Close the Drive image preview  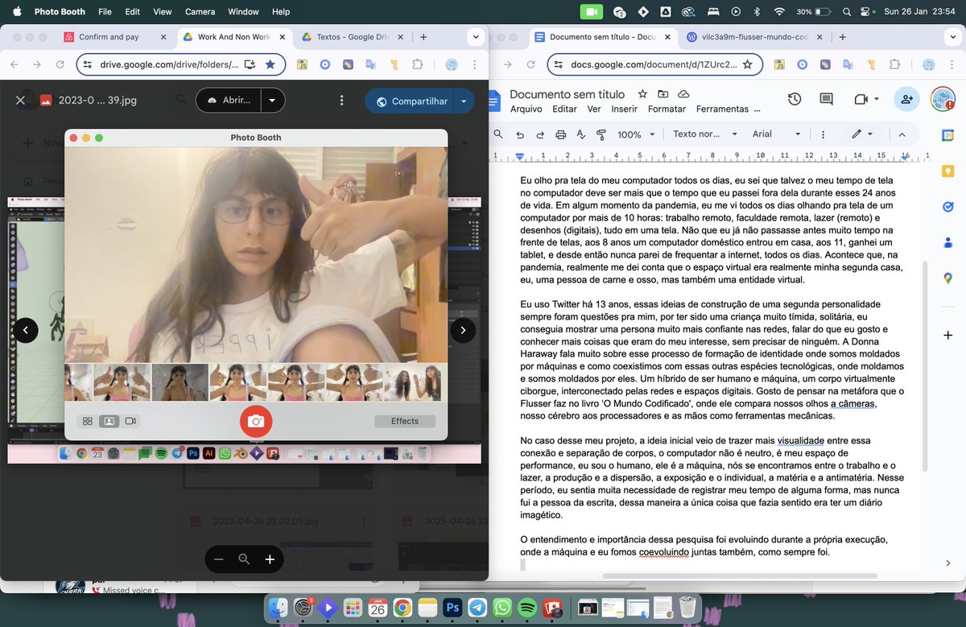coord(20,101)
